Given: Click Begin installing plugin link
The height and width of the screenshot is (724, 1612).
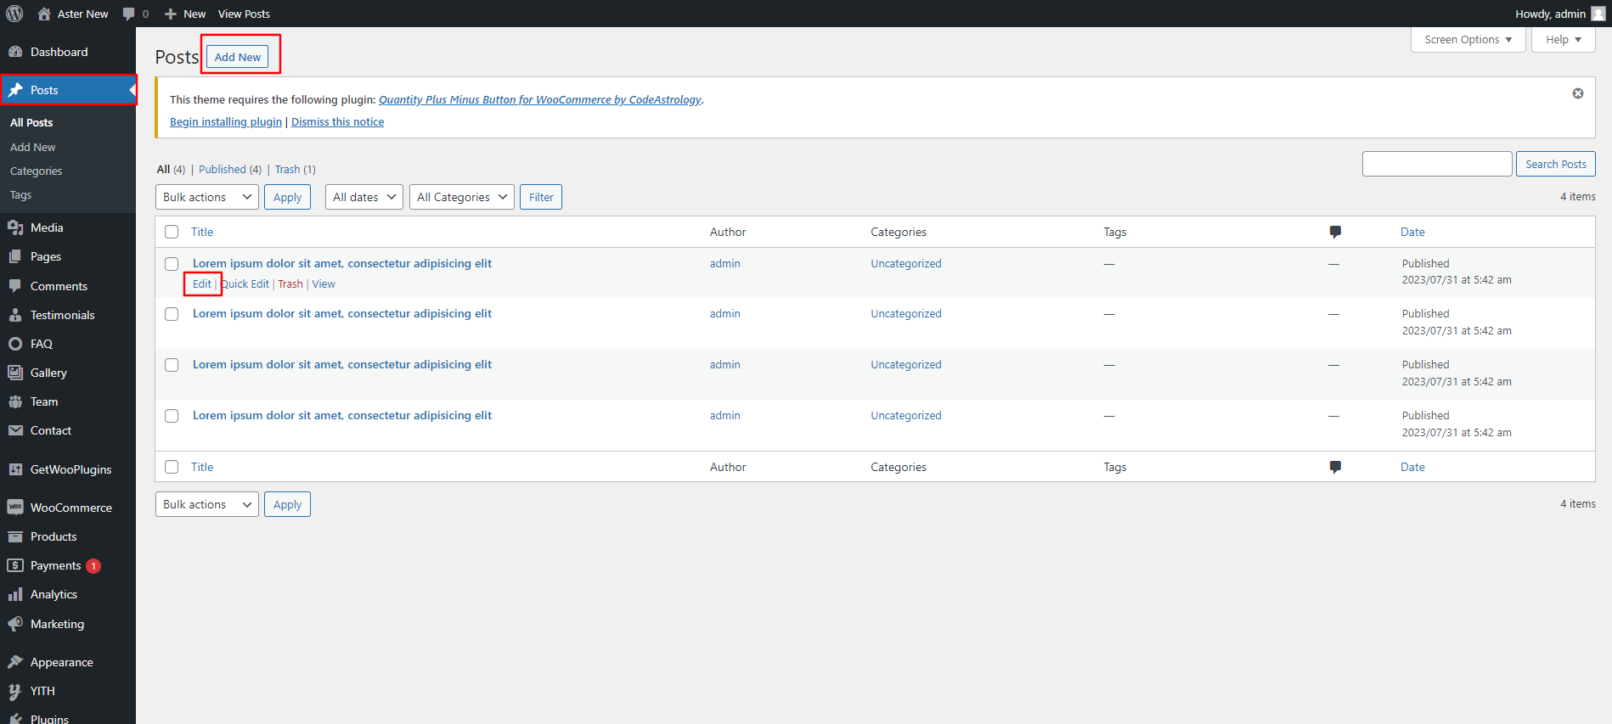Looking at the screenshot, I should [226, 121].
